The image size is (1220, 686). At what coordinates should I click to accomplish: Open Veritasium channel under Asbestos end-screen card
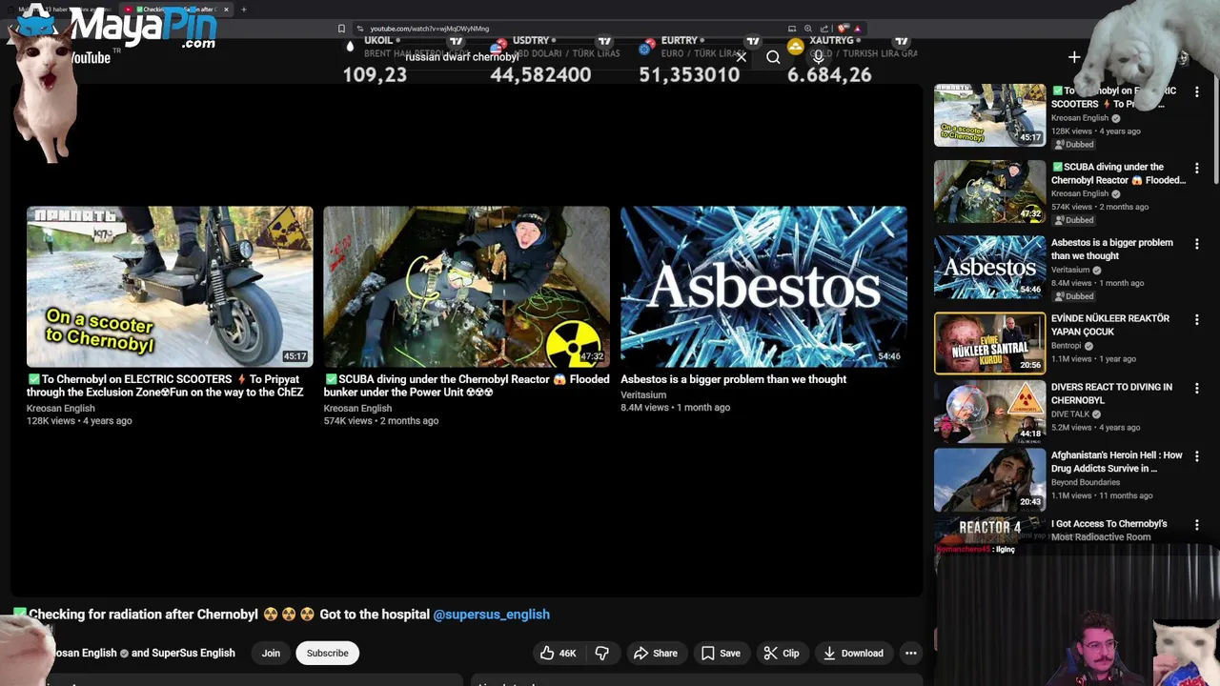pos(643,394)
